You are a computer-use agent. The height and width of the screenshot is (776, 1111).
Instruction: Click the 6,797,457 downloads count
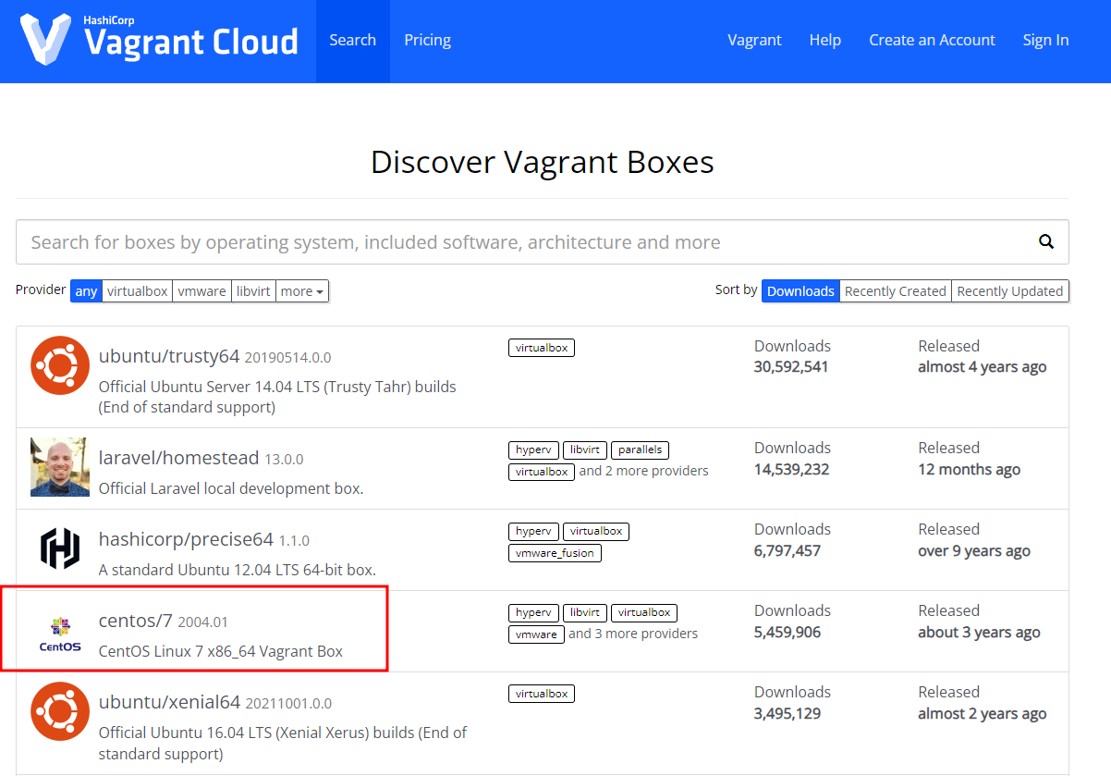[787, 550]
